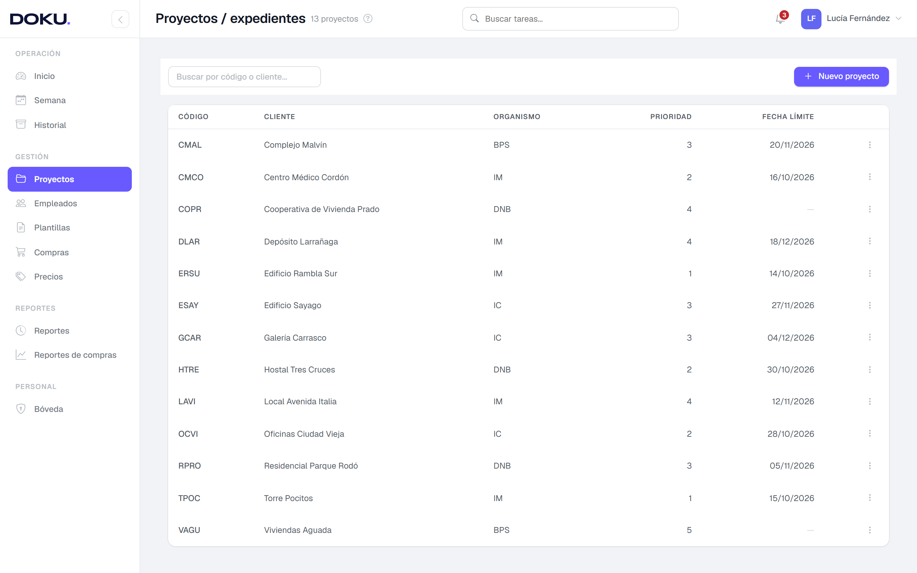Click the DOKU logo
917x573 pixels.
point(40,19)
